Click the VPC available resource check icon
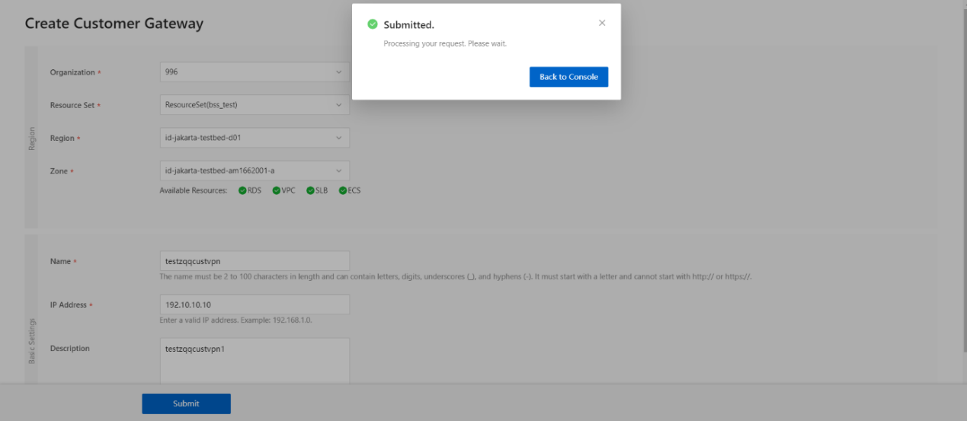 point(277,190)
